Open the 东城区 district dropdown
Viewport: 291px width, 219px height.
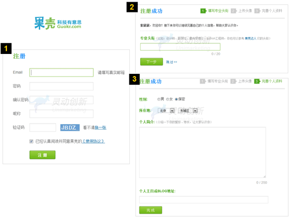[x=188, y=111]
